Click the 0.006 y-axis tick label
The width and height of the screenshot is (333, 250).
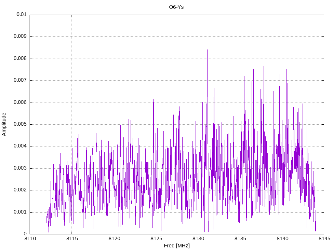pos(20,103)
